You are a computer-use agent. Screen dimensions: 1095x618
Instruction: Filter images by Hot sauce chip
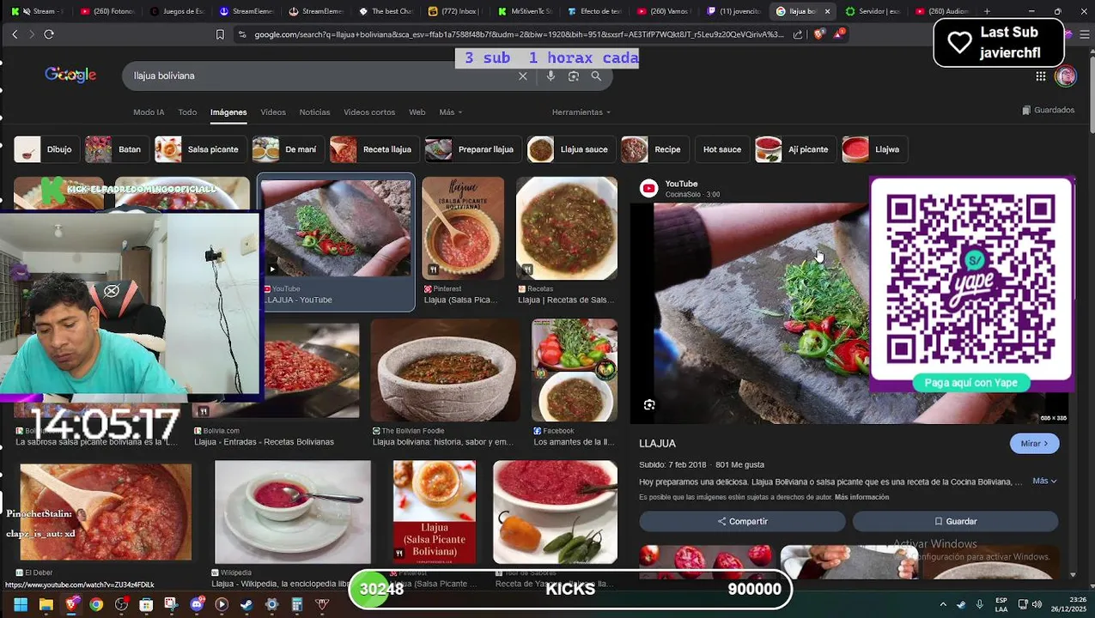(x=721, y=149)
